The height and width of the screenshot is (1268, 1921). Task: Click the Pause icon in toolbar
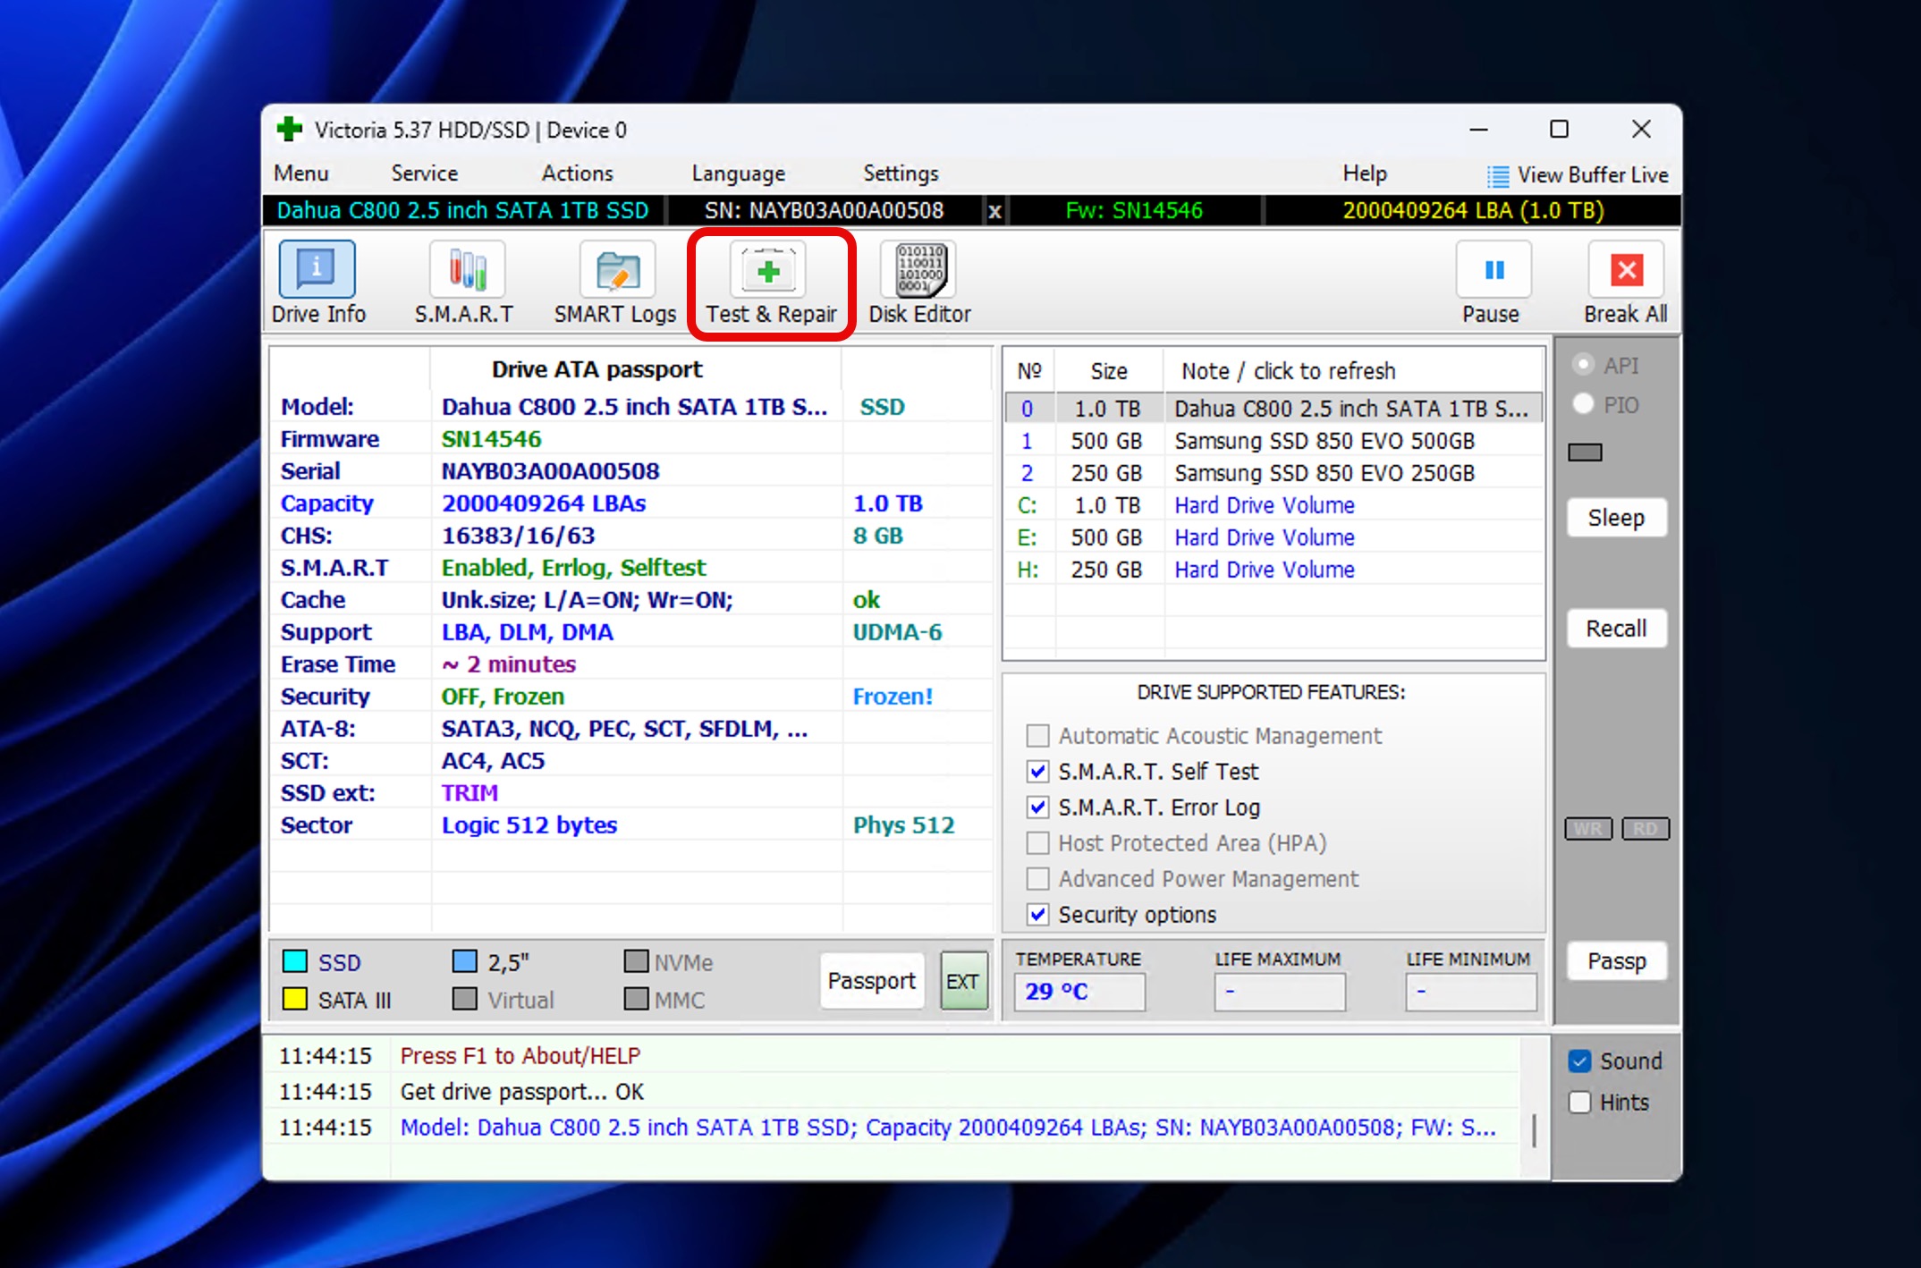(x=1494, y=269)
